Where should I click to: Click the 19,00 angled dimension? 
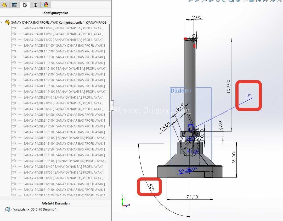point(180,107)
